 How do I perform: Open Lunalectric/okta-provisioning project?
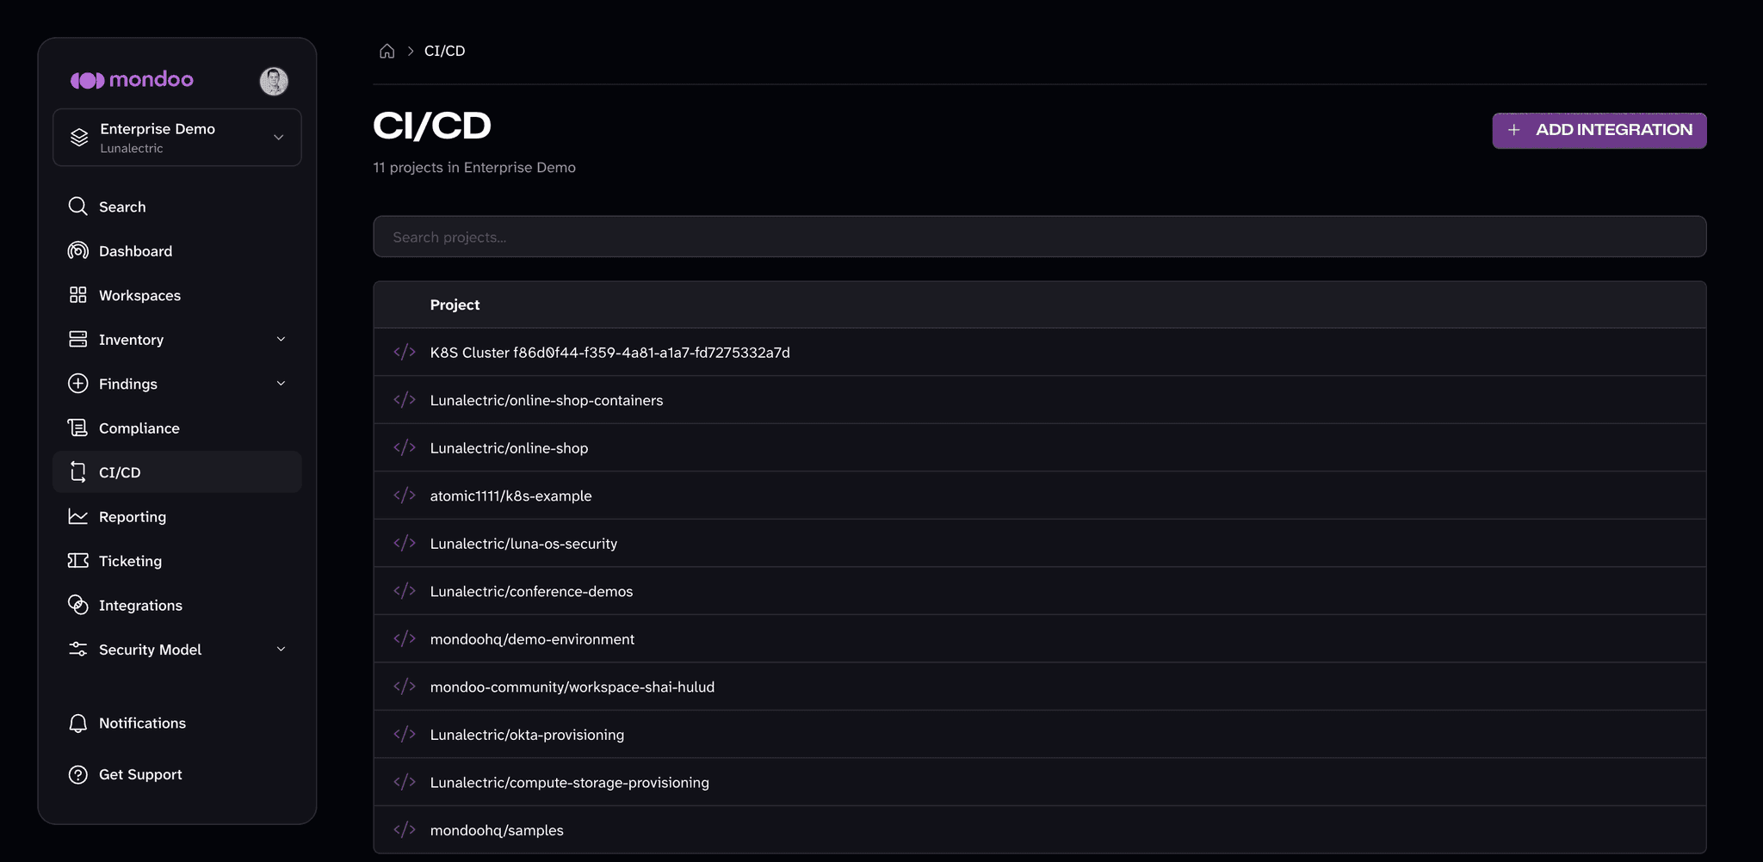point(1040,734)
